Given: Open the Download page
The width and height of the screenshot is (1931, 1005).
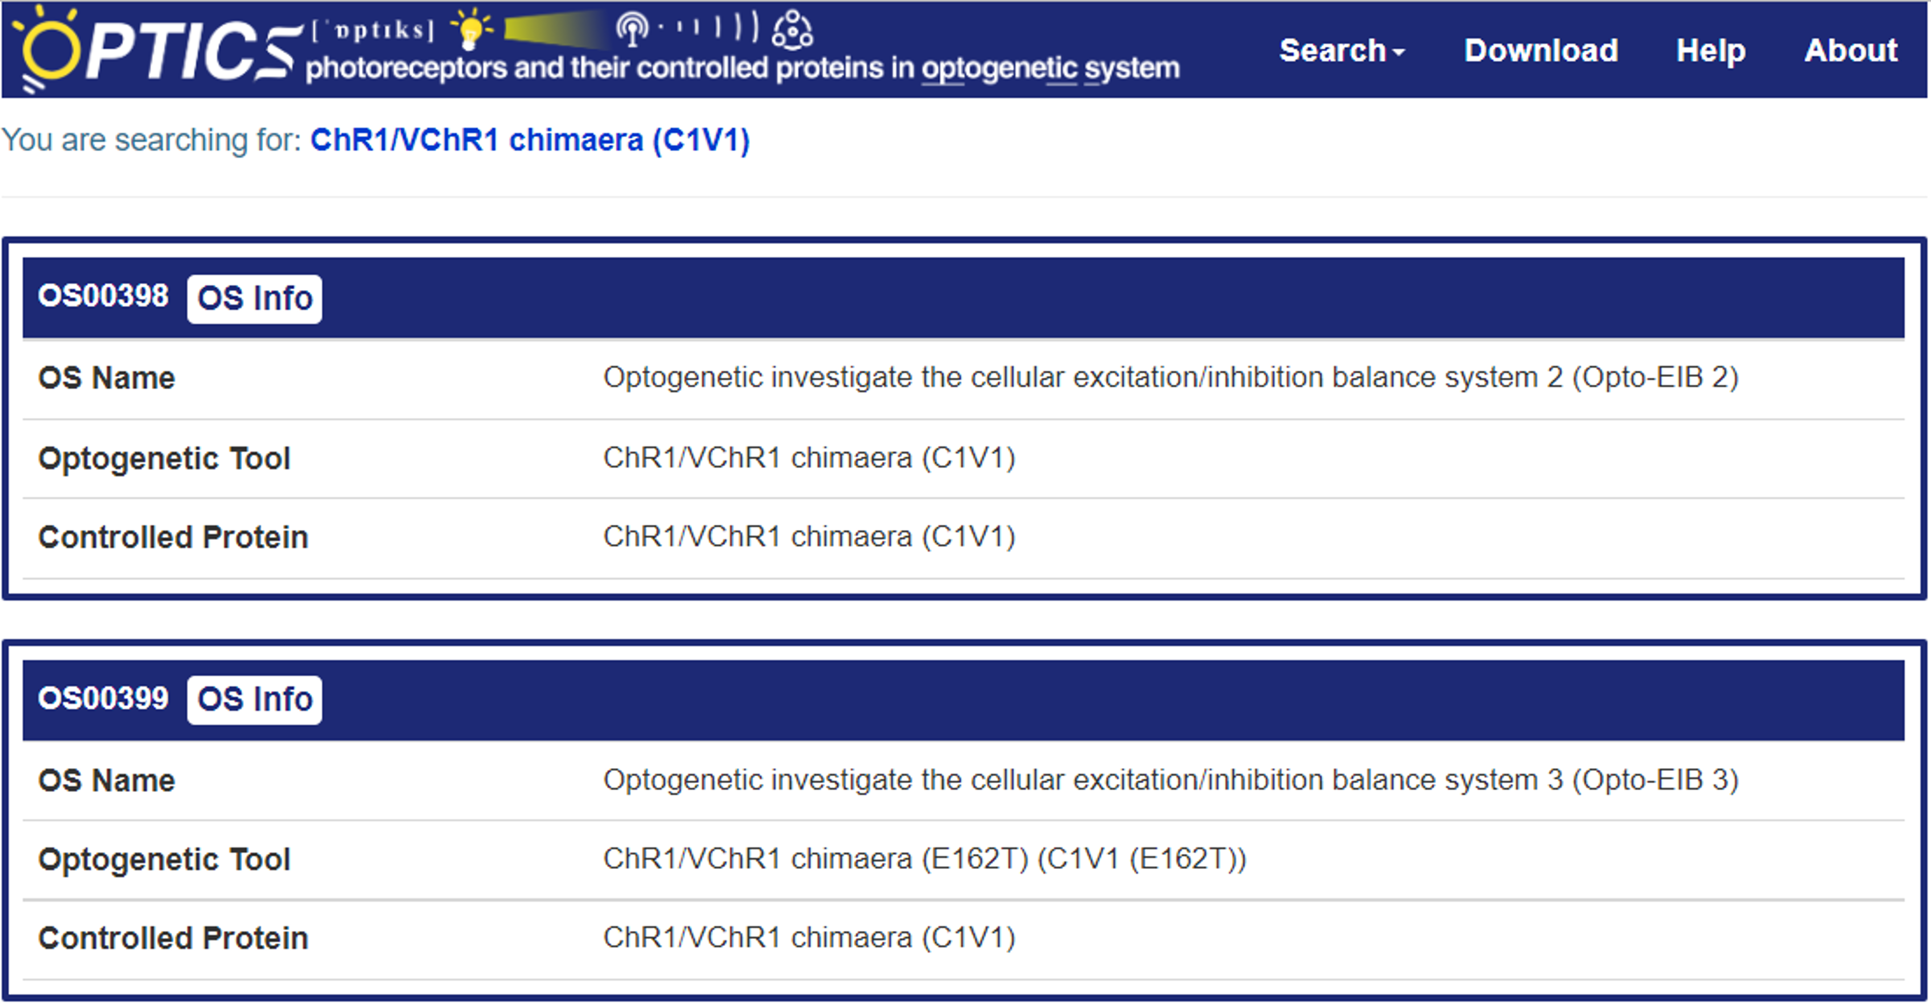Looking at the screenshot, I should (1541, 50).
